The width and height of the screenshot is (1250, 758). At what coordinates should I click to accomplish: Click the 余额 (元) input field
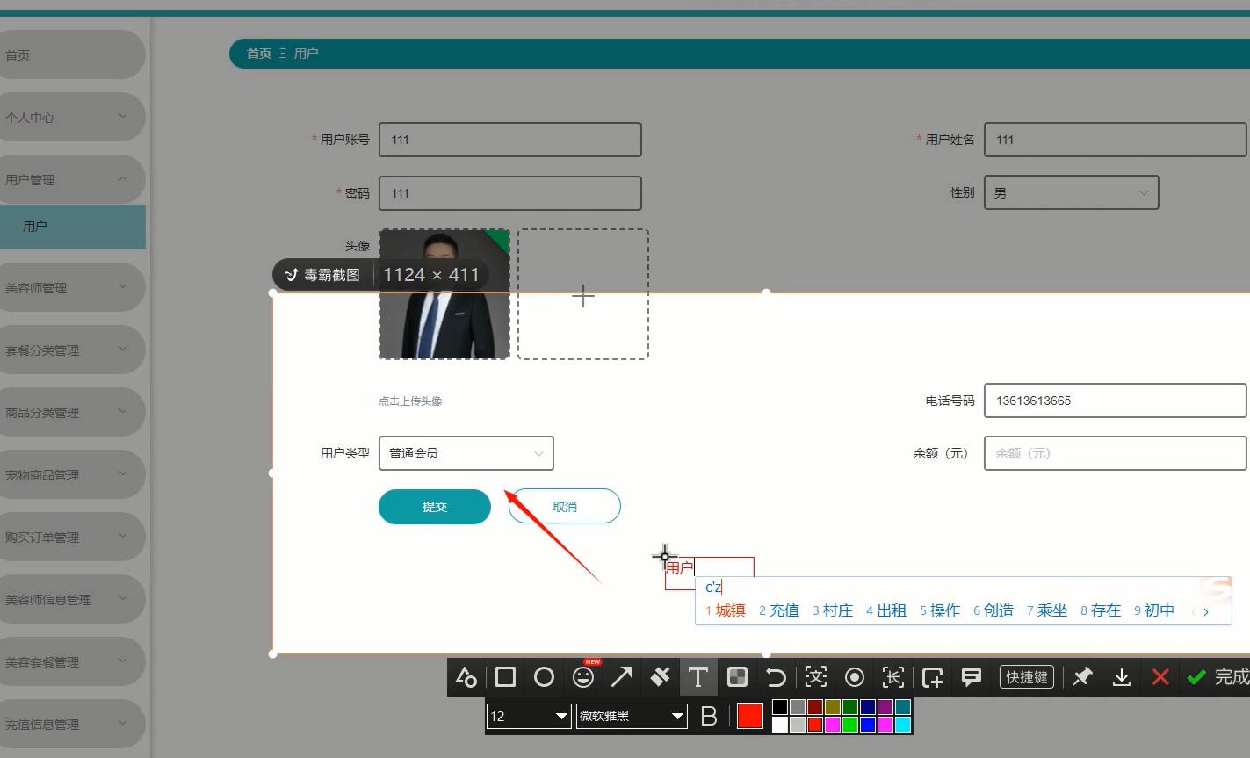point(1116,453)
